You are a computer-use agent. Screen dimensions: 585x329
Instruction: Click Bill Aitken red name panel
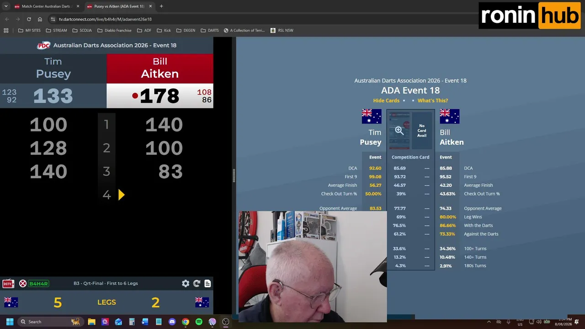[160, 69]
